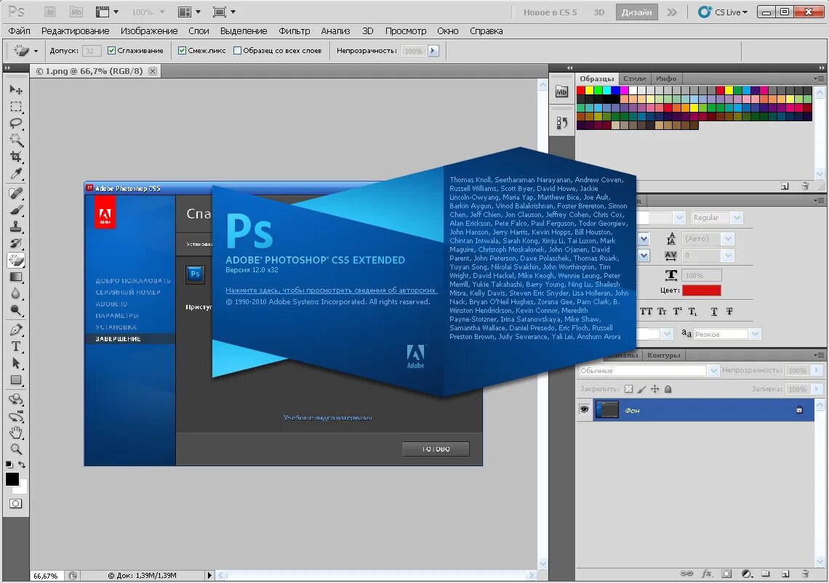Click Add layer style fx icon
Screen dimensions: 829x583
(707, 574)
